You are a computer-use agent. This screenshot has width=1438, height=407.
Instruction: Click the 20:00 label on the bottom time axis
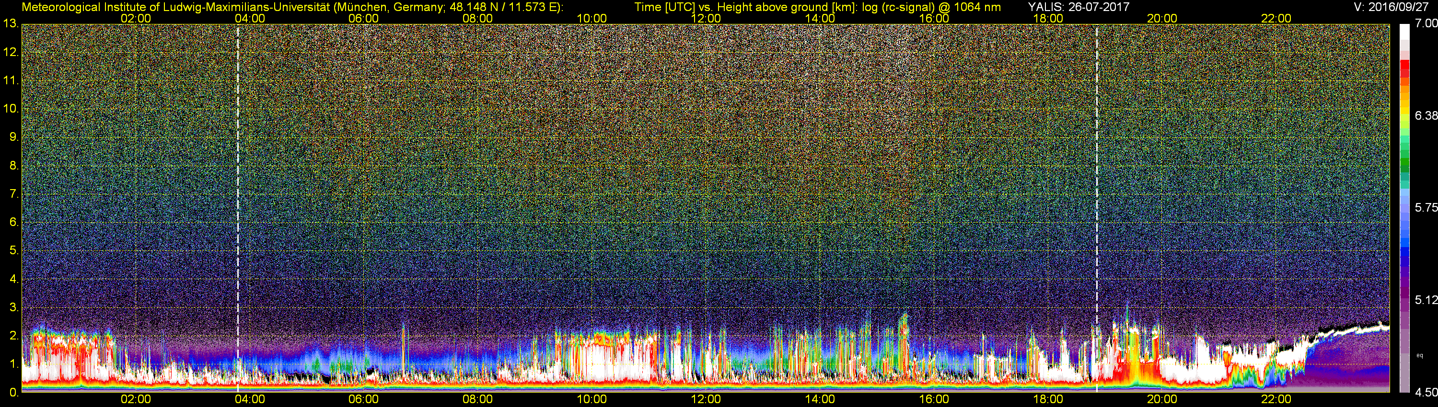pyautogui.click(x=1162, y=399)
